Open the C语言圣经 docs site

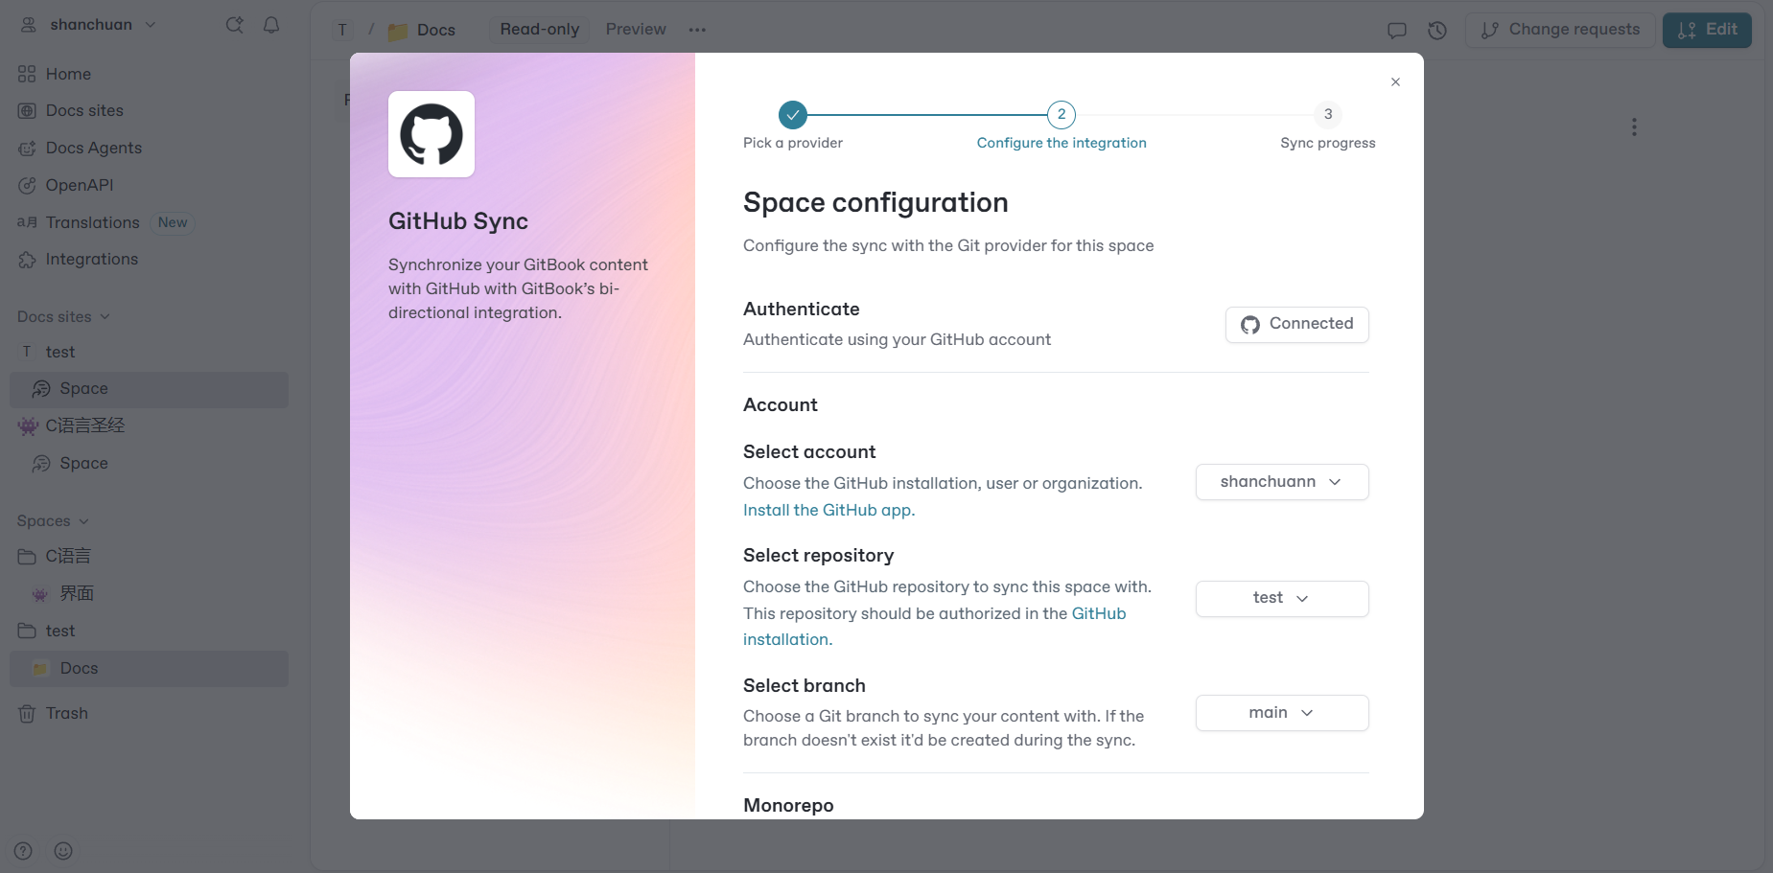coord(149,426)
